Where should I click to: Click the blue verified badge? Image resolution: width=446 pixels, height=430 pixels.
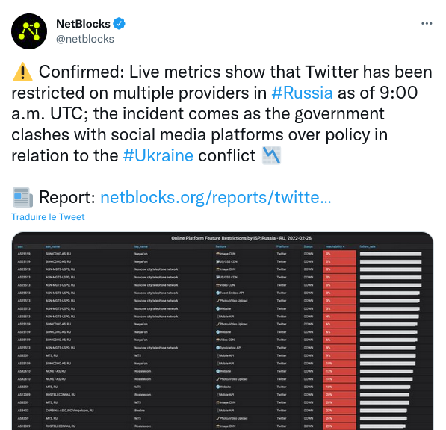(x=120, y=24)
